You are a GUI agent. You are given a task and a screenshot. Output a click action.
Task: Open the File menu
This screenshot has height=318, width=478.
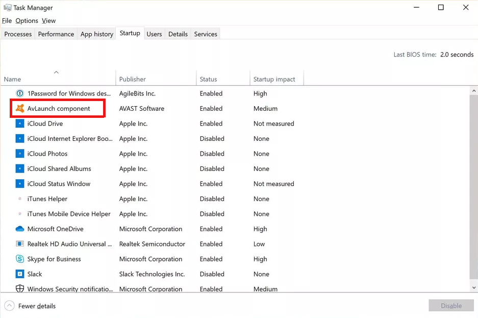(7, 21)
